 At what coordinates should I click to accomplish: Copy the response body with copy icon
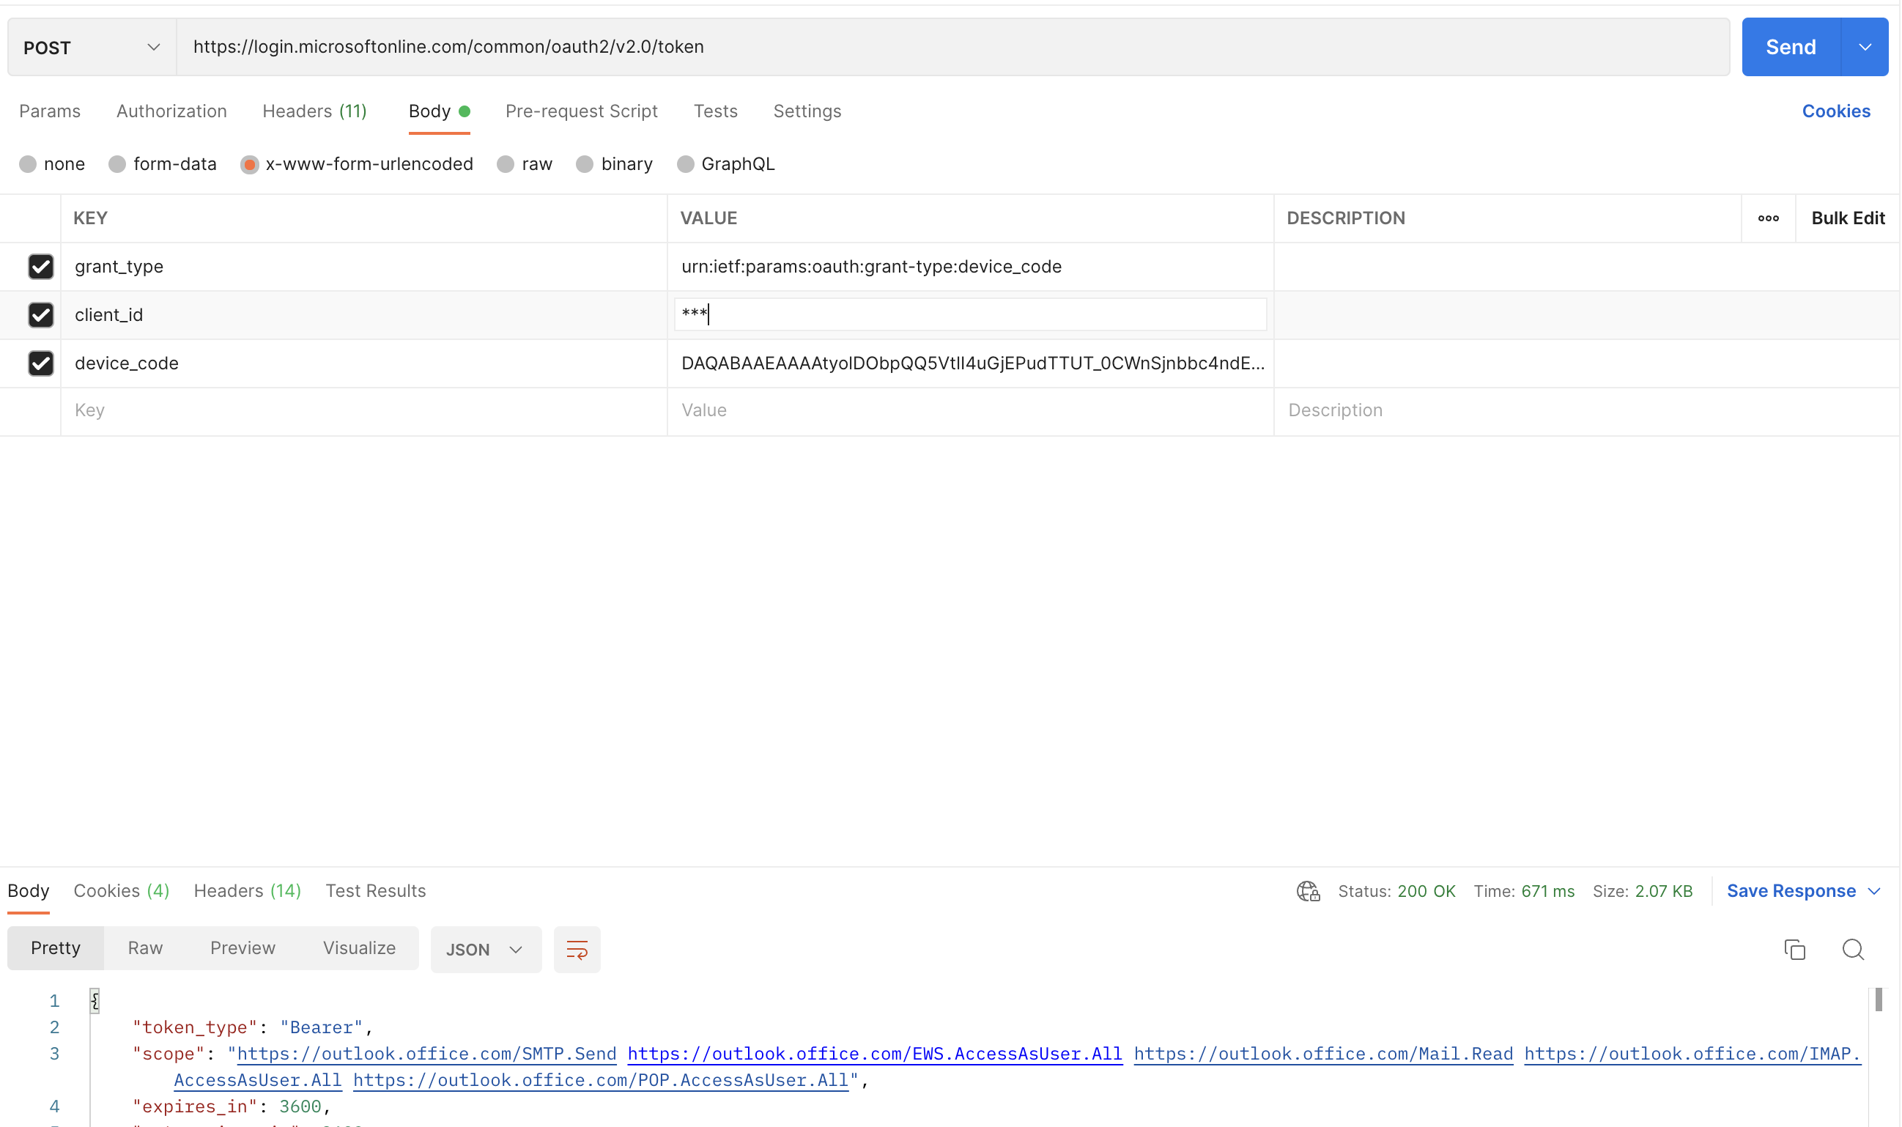coord(1795,949)
